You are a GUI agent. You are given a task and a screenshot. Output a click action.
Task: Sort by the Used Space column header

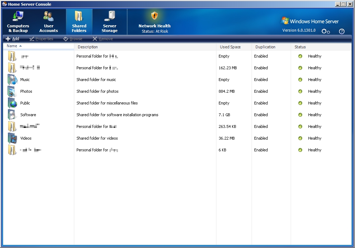[x=230, y=47]
